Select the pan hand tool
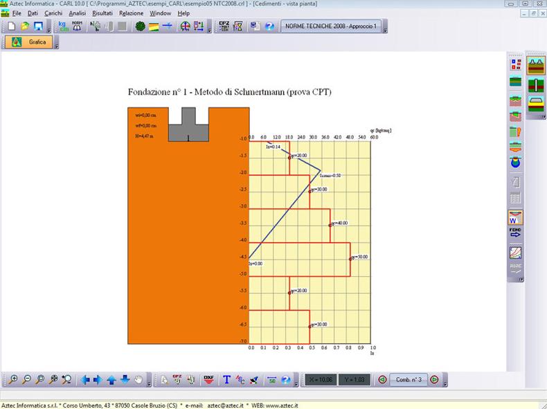This screenshot has width=547, height=409. [139, 379]
